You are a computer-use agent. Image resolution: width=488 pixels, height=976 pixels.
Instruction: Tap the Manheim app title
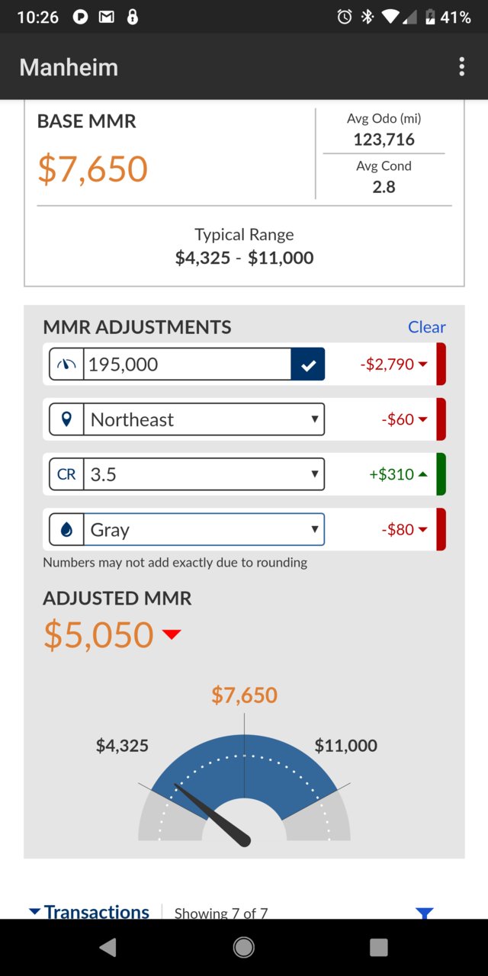pyautogui.click(x=69, y=67)
